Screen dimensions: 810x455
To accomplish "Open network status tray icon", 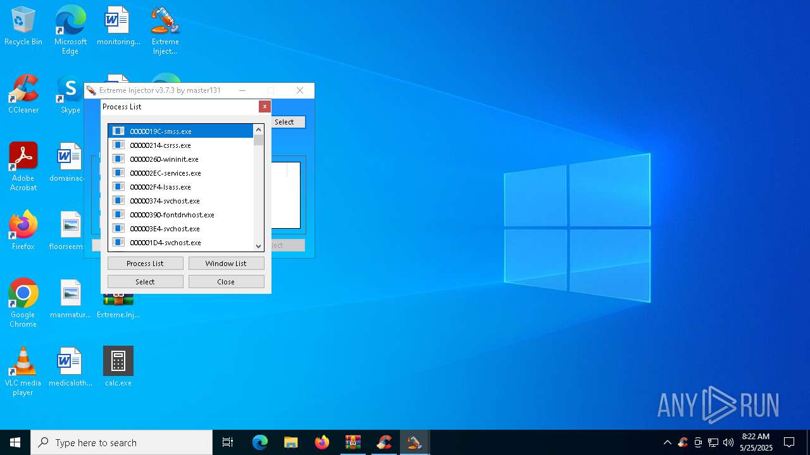I will [x=713, y=442].
